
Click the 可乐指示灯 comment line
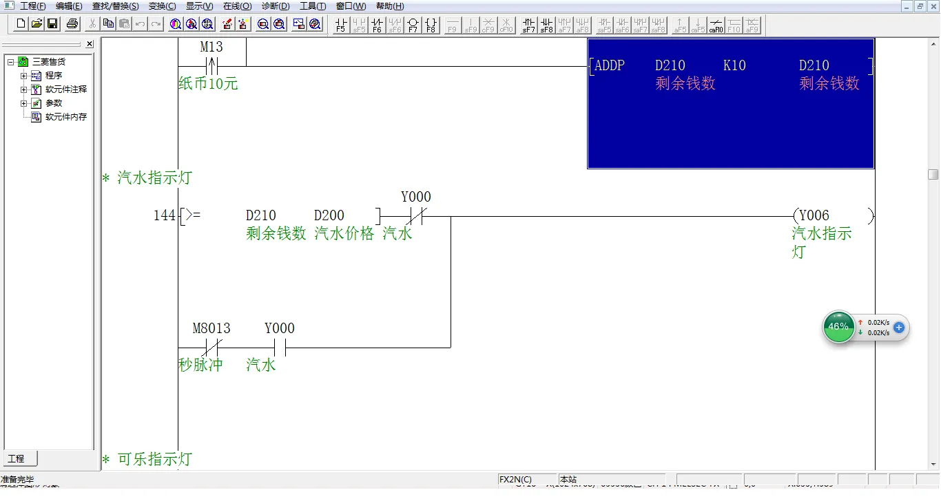pos(147,459)
